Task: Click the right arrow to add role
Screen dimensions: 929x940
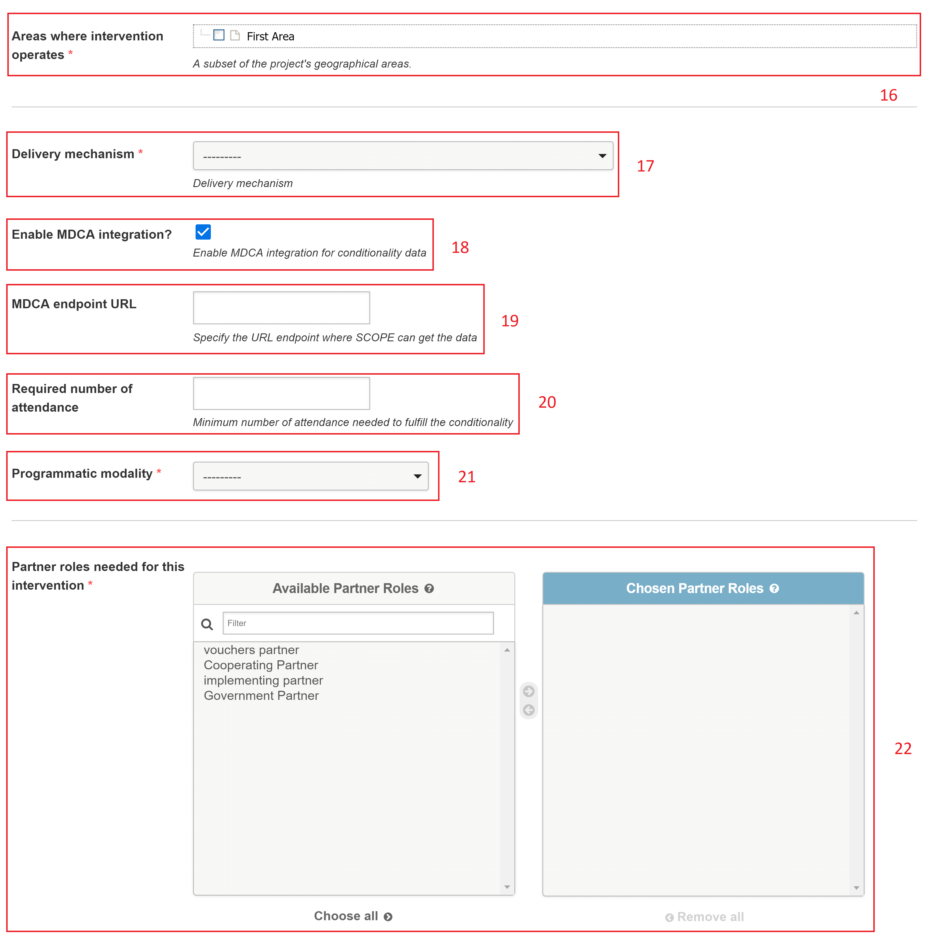Action: 529,691
